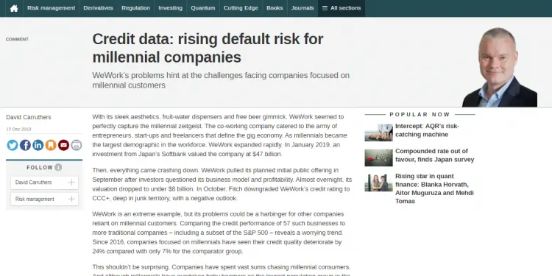Share article on Twitter
The width and height of the screenshot is (552, 276).
(x=13, y=145)
